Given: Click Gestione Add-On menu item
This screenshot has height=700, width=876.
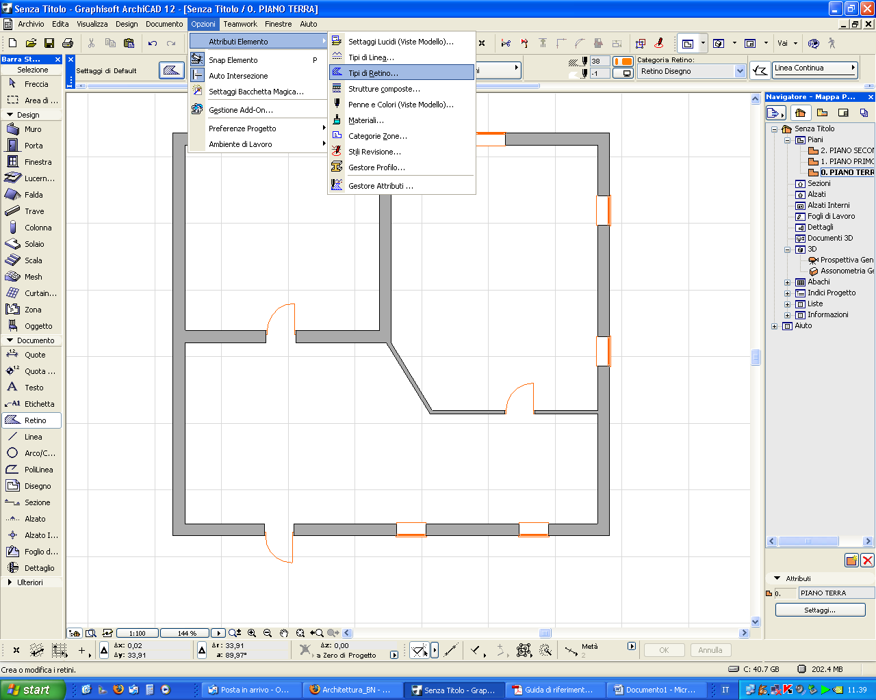Looking at the screenshot, I should pyautogui.click(x=259, y=110).
